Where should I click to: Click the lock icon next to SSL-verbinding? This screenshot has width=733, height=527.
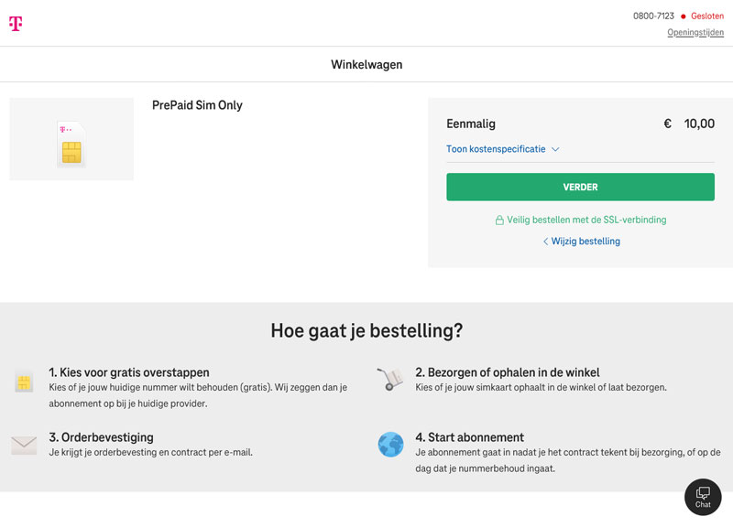(499, 220)
